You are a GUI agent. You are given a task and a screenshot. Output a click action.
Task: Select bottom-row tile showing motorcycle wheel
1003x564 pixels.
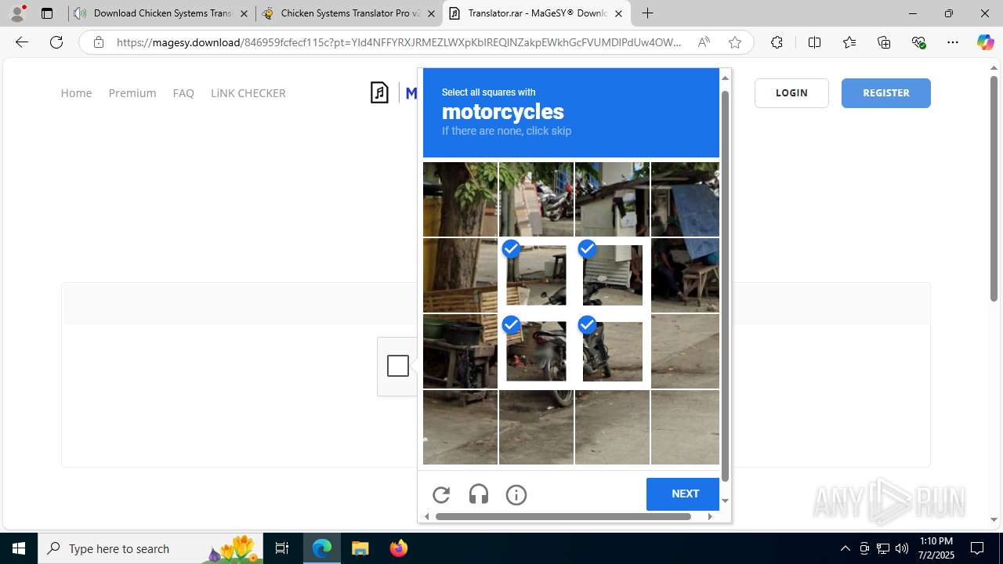pos(536,428)
